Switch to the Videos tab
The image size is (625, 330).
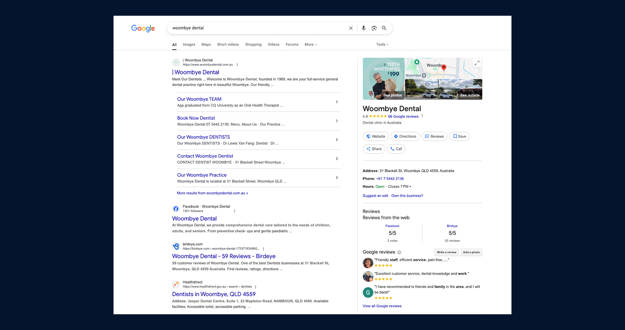tap(273, 45)
